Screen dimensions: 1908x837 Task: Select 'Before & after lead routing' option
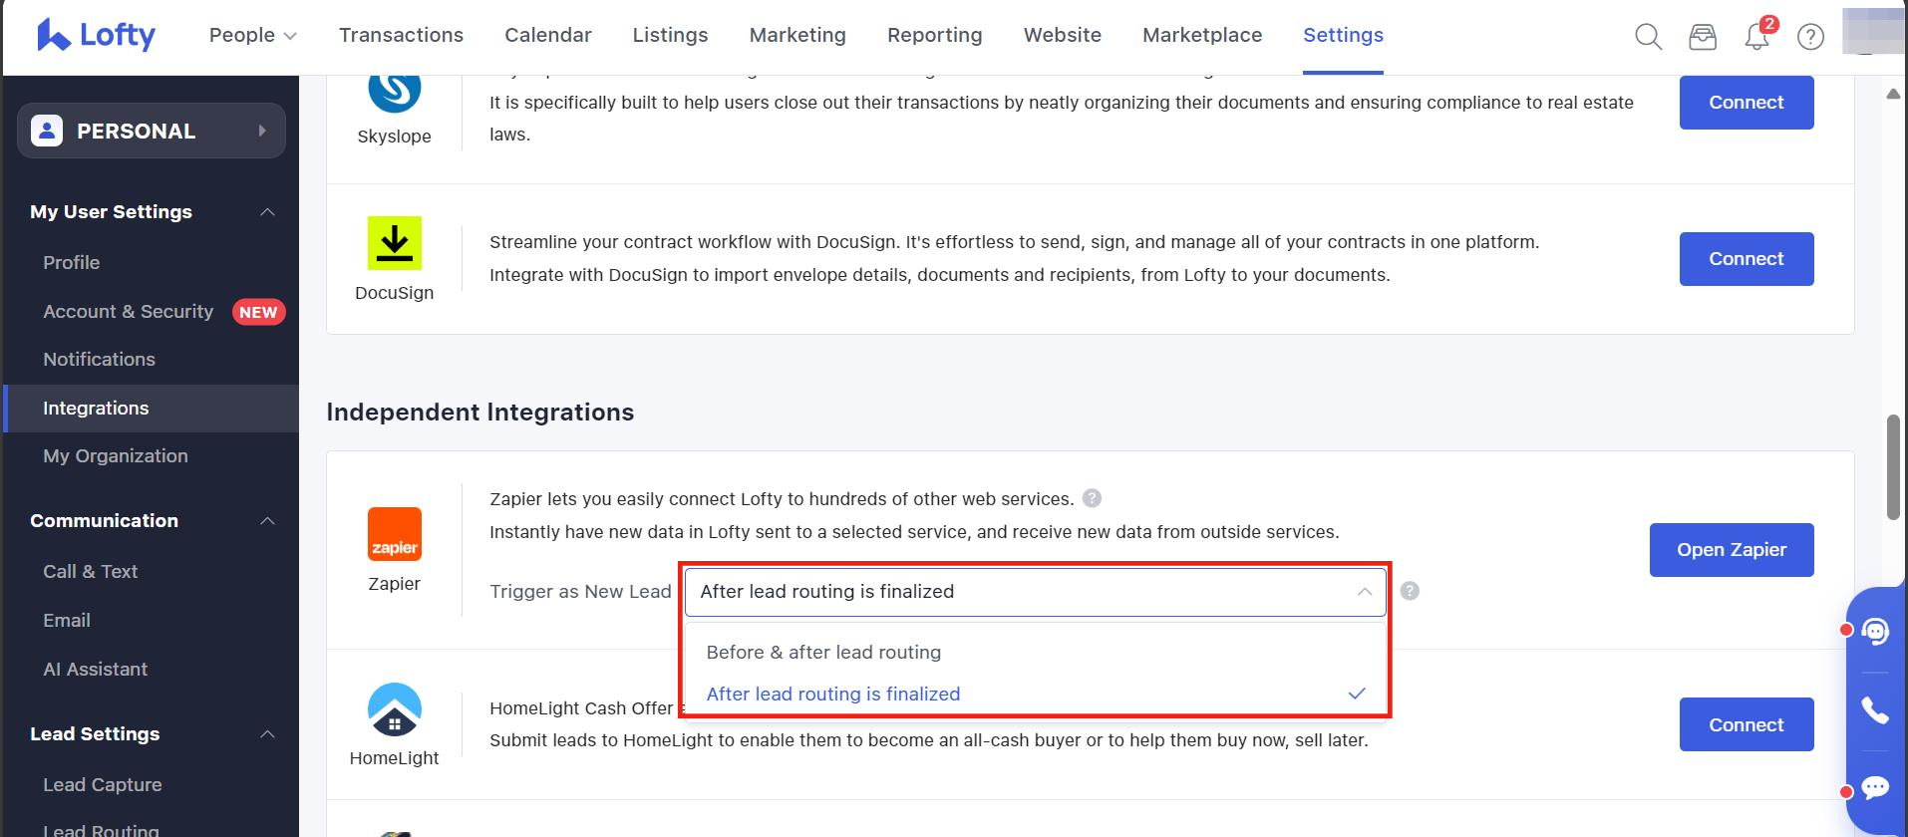823,652
